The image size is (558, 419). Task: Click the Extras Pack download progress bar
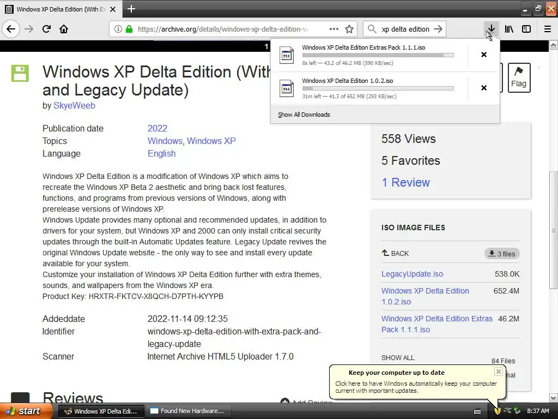click(378, 55)
